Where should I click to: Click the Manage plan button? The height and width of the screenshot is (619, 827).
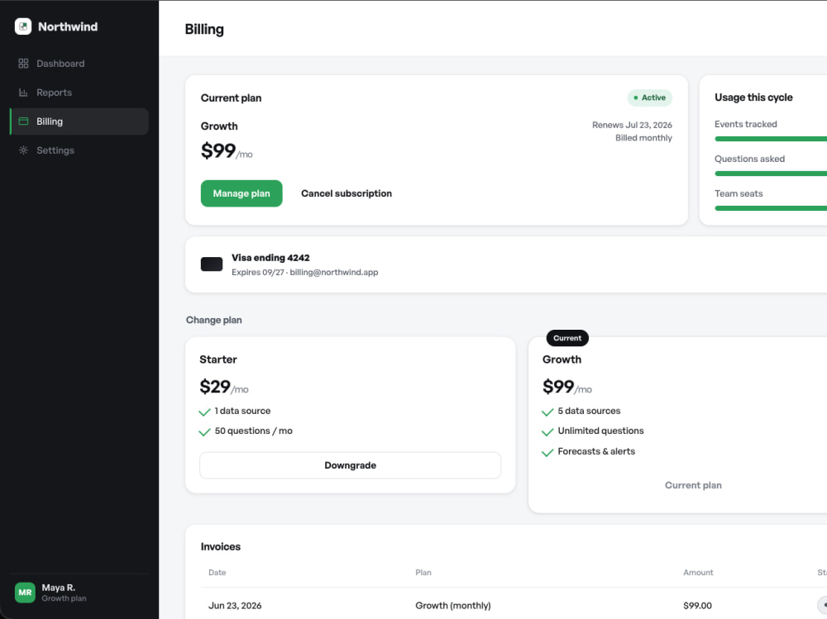point(241,193)
